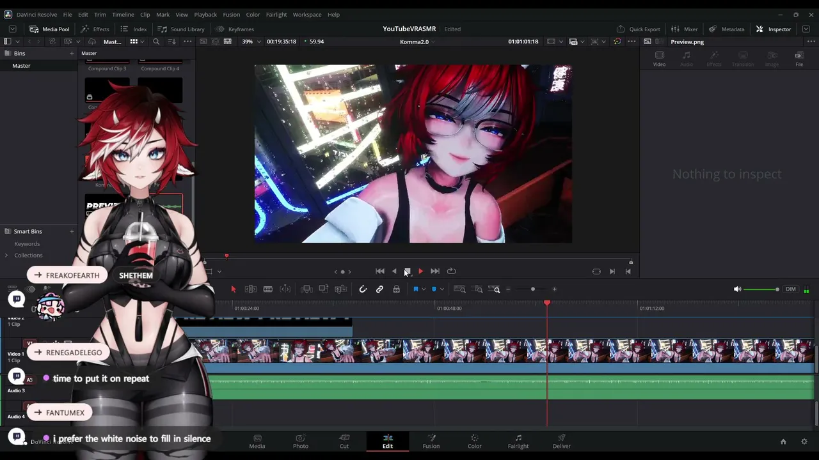This screenshot has width=819, height=460.
Task: Open the Keyframes panel
Action: (235, 29)
